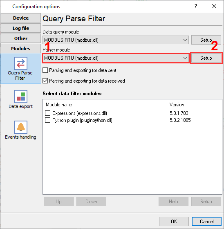Open the Data export module icon
224x229 pixels.
pyautogui.click(x=21, y=97)
